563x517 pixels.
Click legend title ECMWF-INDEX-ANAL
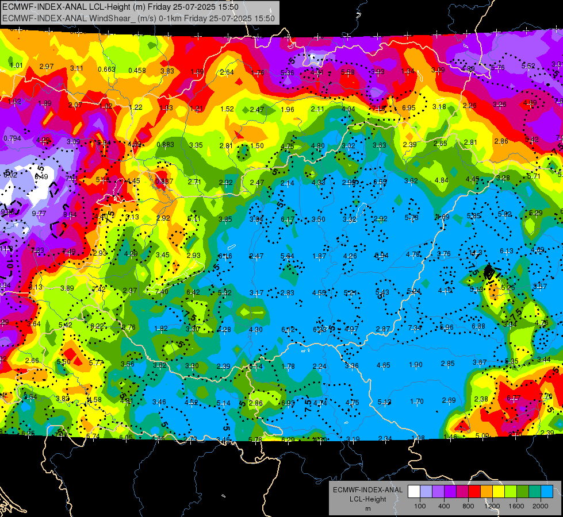coord(367,490)
